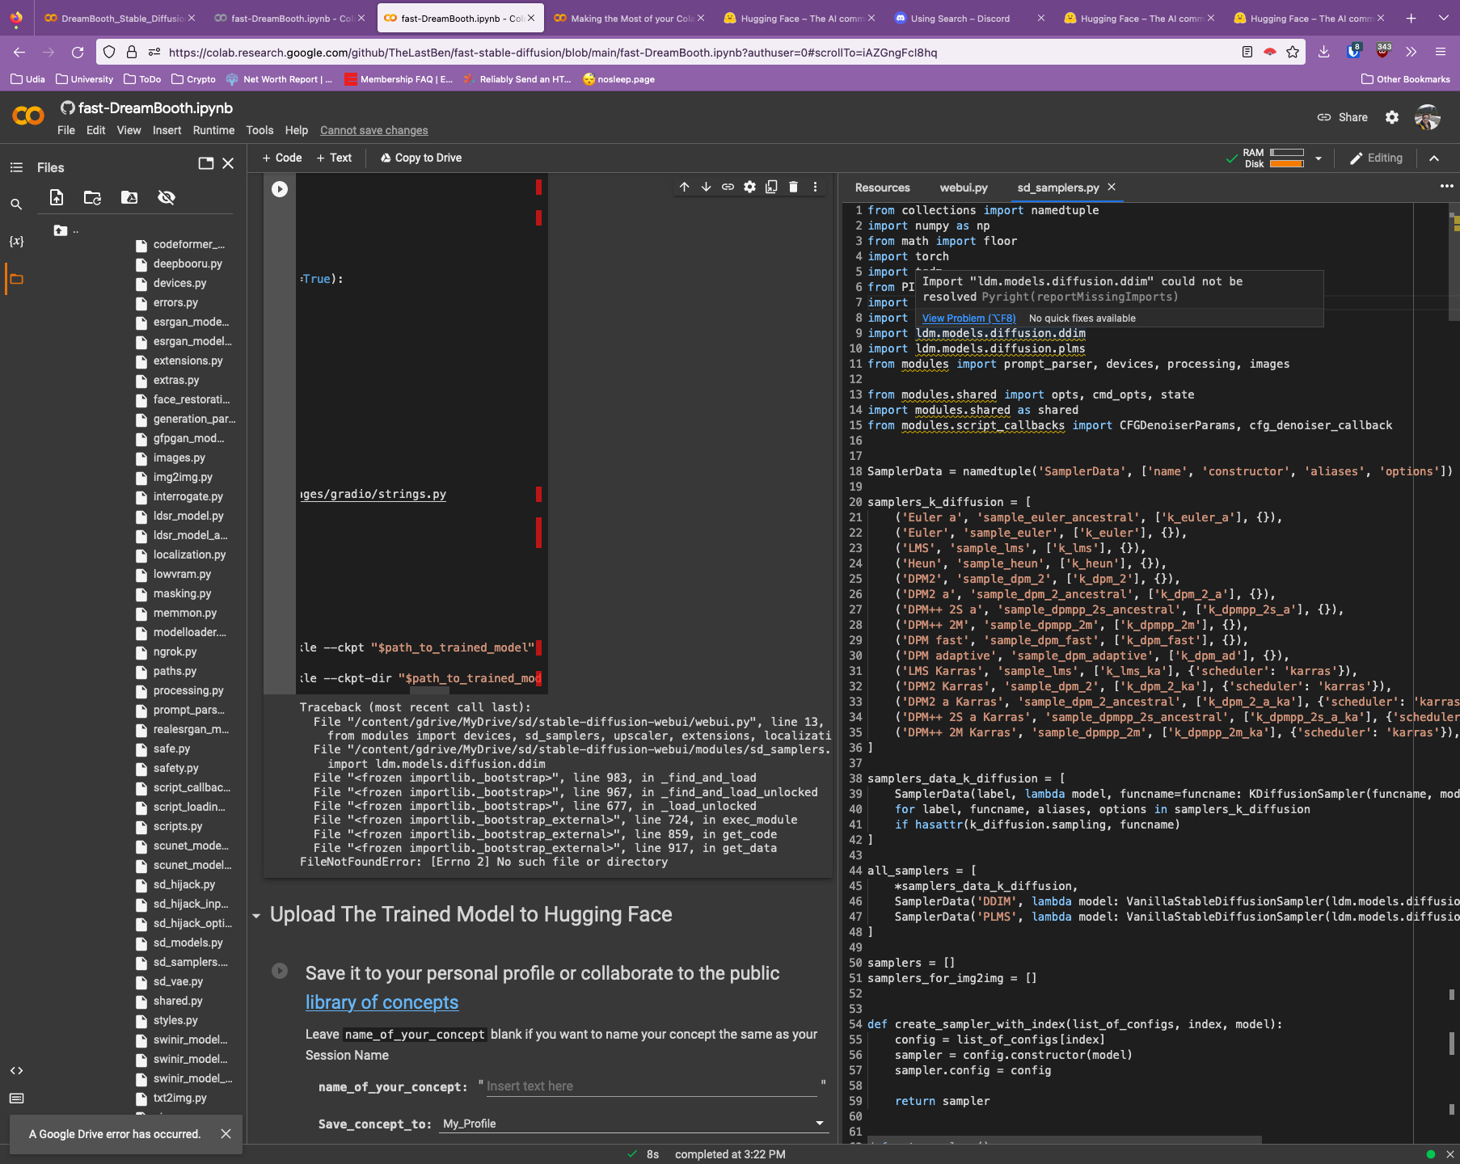
Task: Click View Problem link in tooltip
Action: pos(968,318)
